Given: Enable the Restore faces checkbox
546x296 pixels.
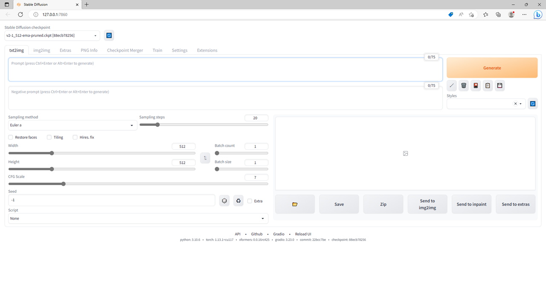Looking at the screenshot, I should click(x=11, y=137).
